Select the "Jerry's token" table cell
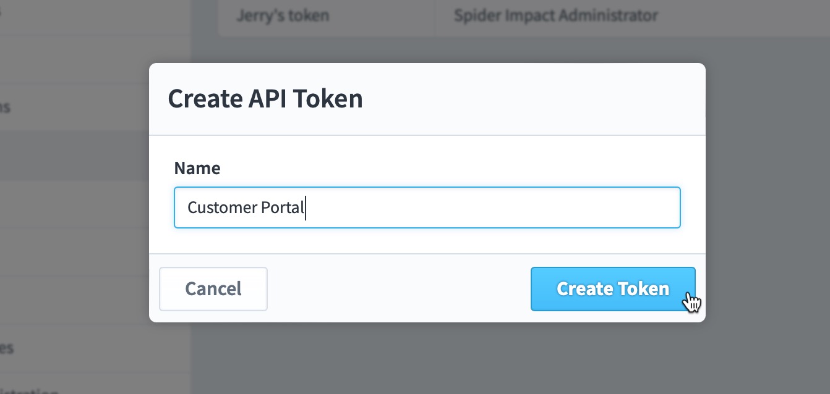This screenshot has width=830, height=394. [x=283, y=16]
